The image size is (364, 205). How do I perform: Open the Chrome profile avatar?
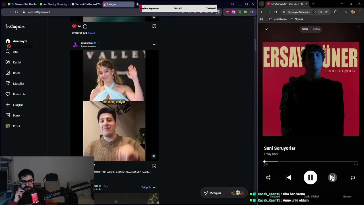point(353,12)
